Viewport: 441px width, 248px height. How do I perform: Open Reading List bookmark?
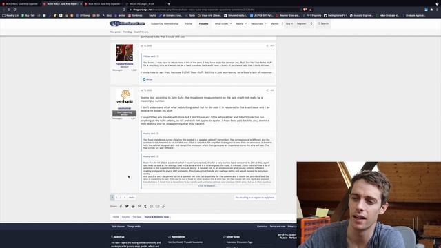pos(10,15)
